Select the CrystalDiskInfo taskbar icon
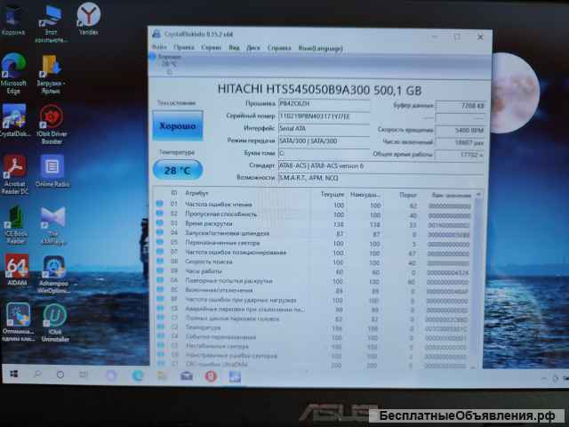Viewport: 569px width, 427px height. click(235, 377)
